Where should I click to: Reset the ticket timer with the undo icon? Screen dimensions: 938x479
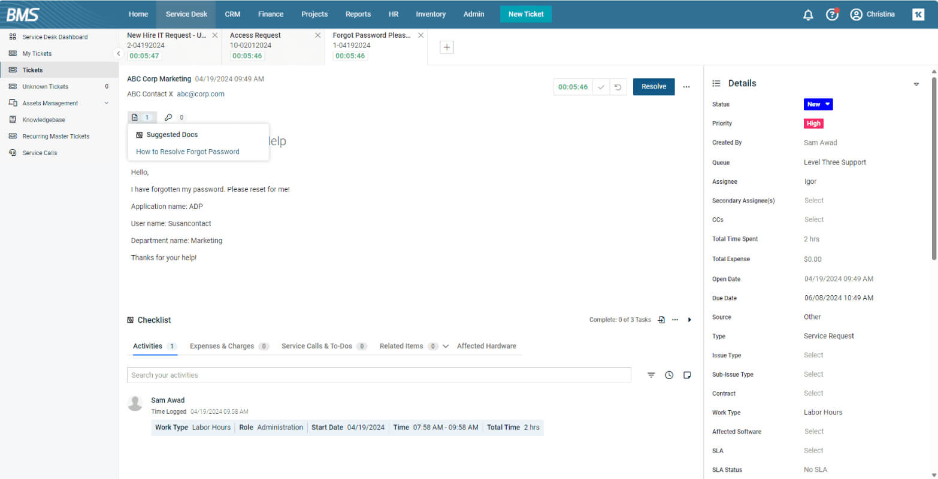(x=618, y=87)
